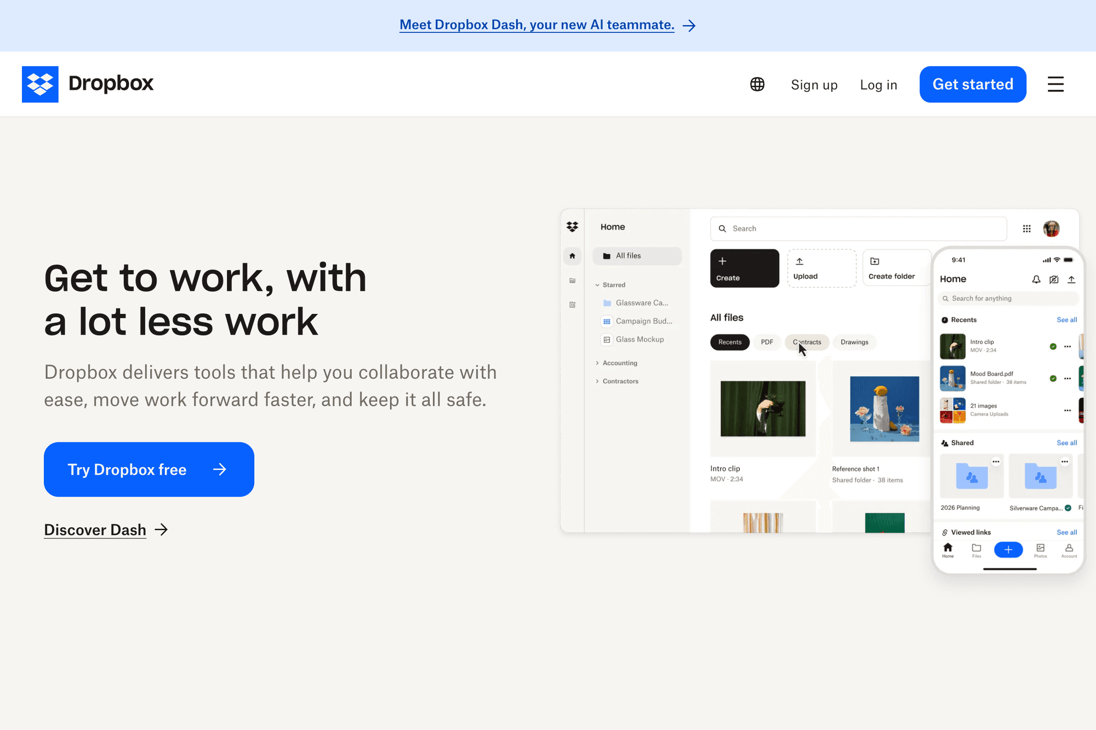
Task: Open more options for 21 images
Action: point(1067,410)
